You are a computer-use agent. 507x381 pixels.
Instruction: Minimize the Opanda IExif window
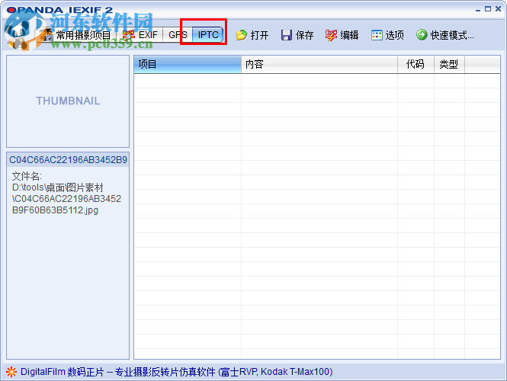click(x=478, y=9)
